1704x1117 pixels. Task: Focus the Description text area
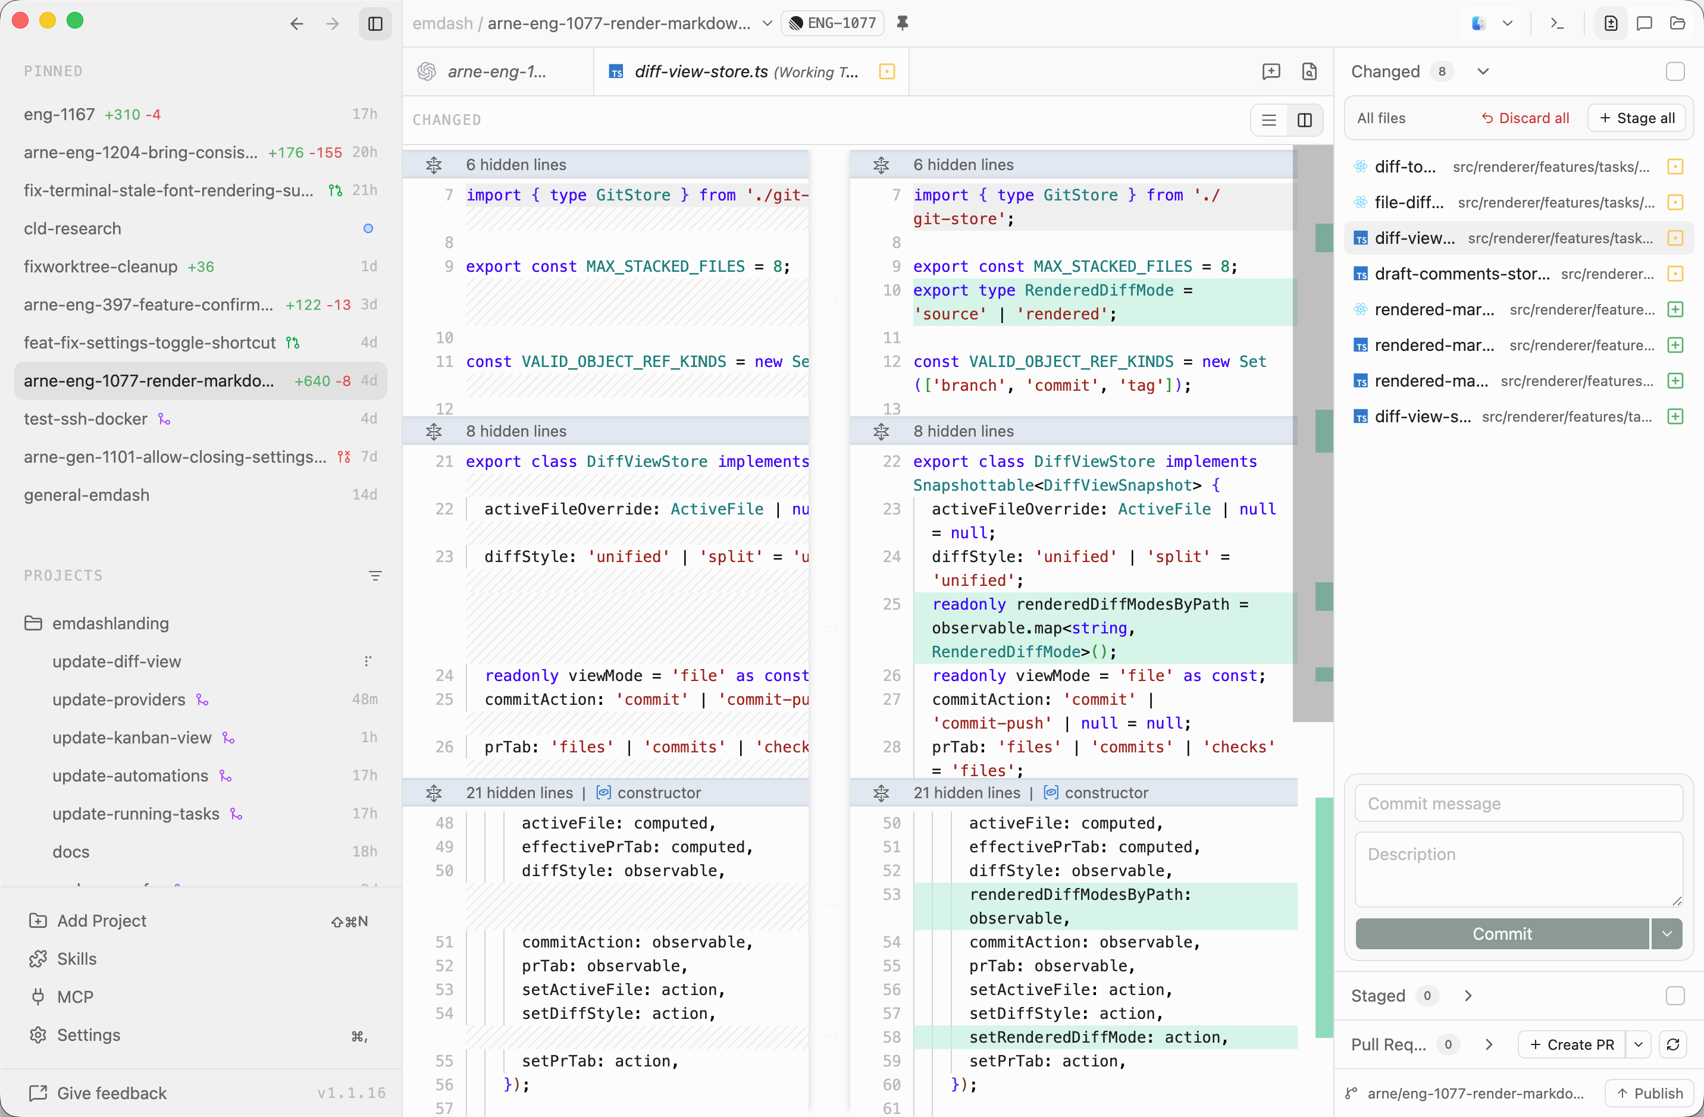tap(1518, 869)
